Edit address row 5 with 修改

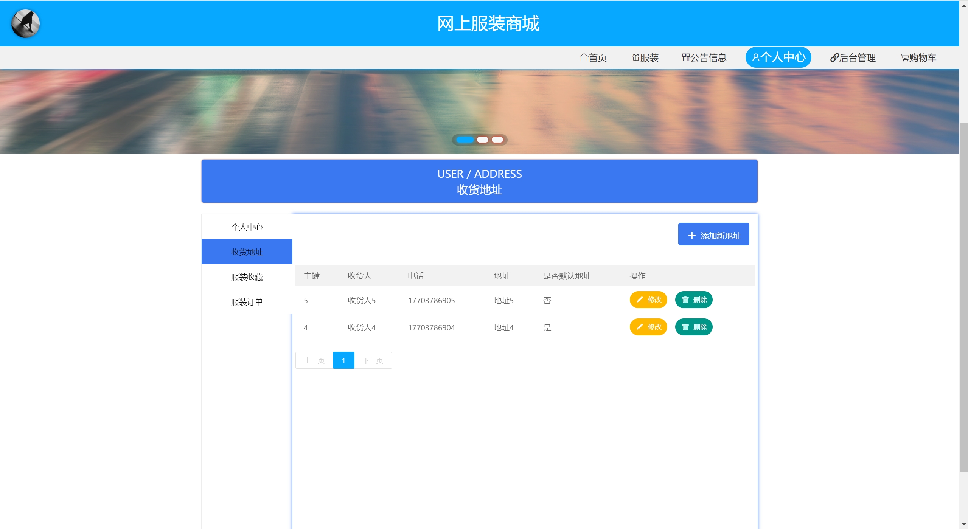coord(648,300)
